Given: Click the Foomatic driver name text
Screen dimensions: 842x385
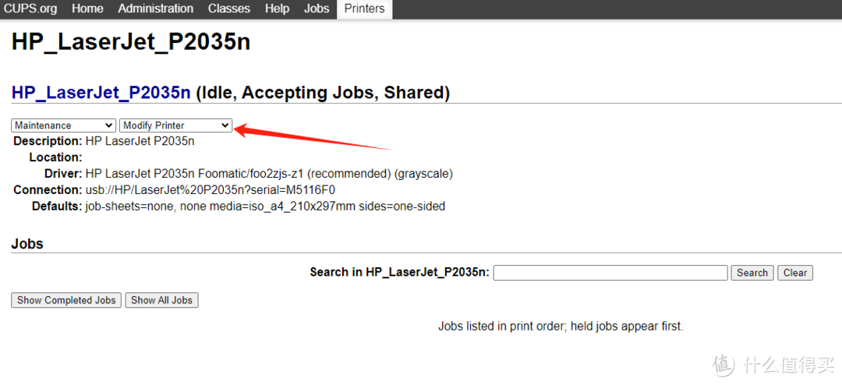Looking at the screenshot, I should coord(269,174).
